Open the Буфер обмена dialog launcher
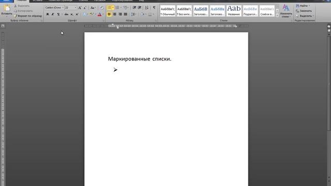331x186 pixels. (x=42, y=21)
